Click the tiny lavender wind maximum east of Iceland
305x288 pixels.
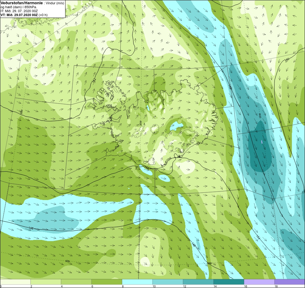point(262,142)
